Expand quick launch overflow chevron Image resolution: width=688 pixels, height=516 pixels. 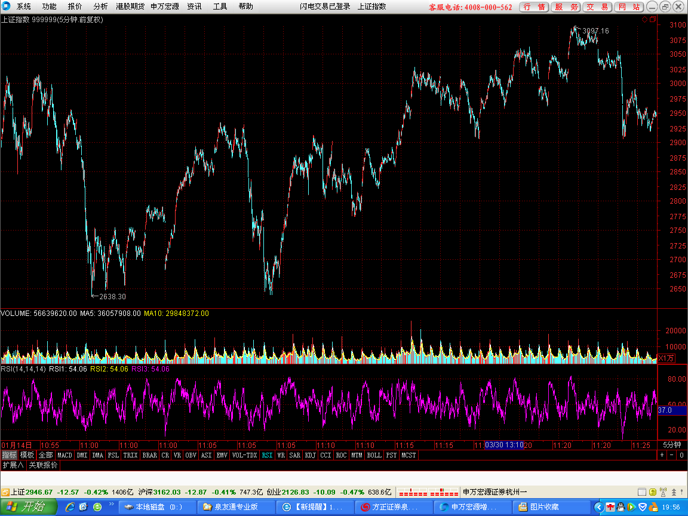click(112, 504)
